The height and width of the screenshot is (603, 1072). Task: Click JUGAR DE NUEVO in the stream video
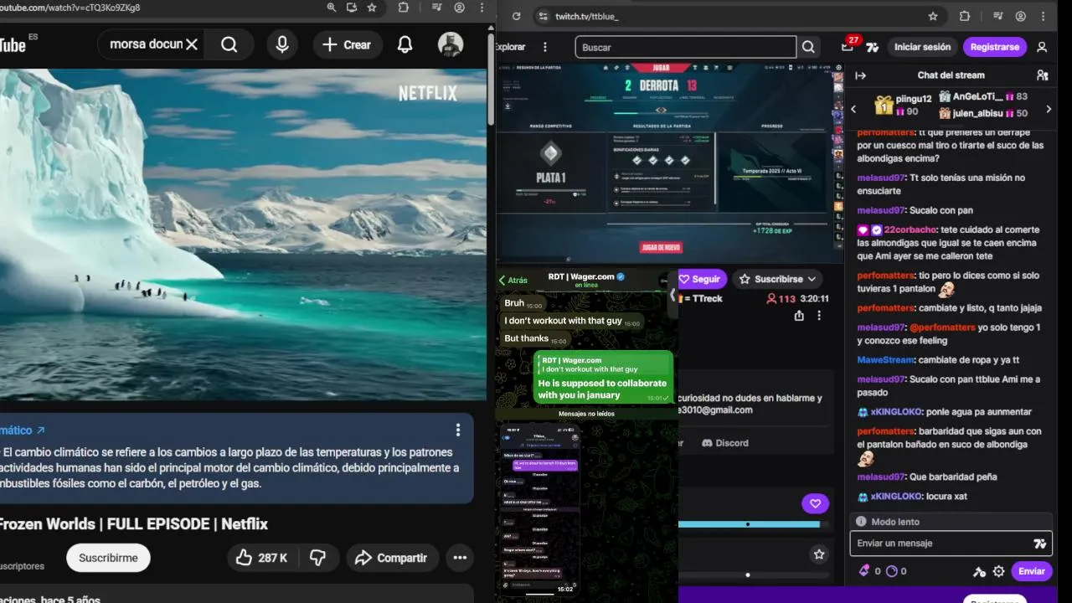[661, 248]
